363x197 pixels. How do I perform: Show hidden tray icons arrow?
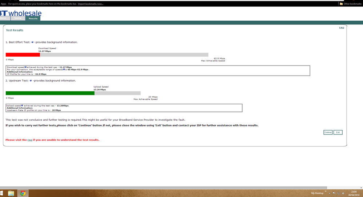329,193
